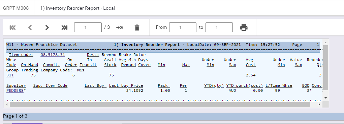The width and height of the screenshot is (344, 124).
Task: Click the Pack value 1.00
Action: 165,90
